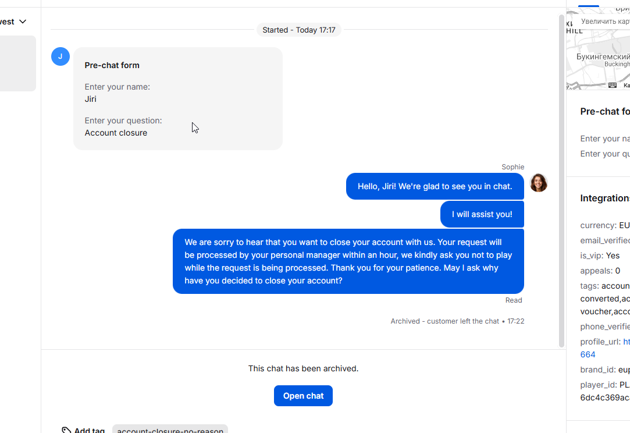This screenshot has height=433, width=630.
Task: Click the Pre-chat form heading in sidebar
Action: click(x=605, y=112)
